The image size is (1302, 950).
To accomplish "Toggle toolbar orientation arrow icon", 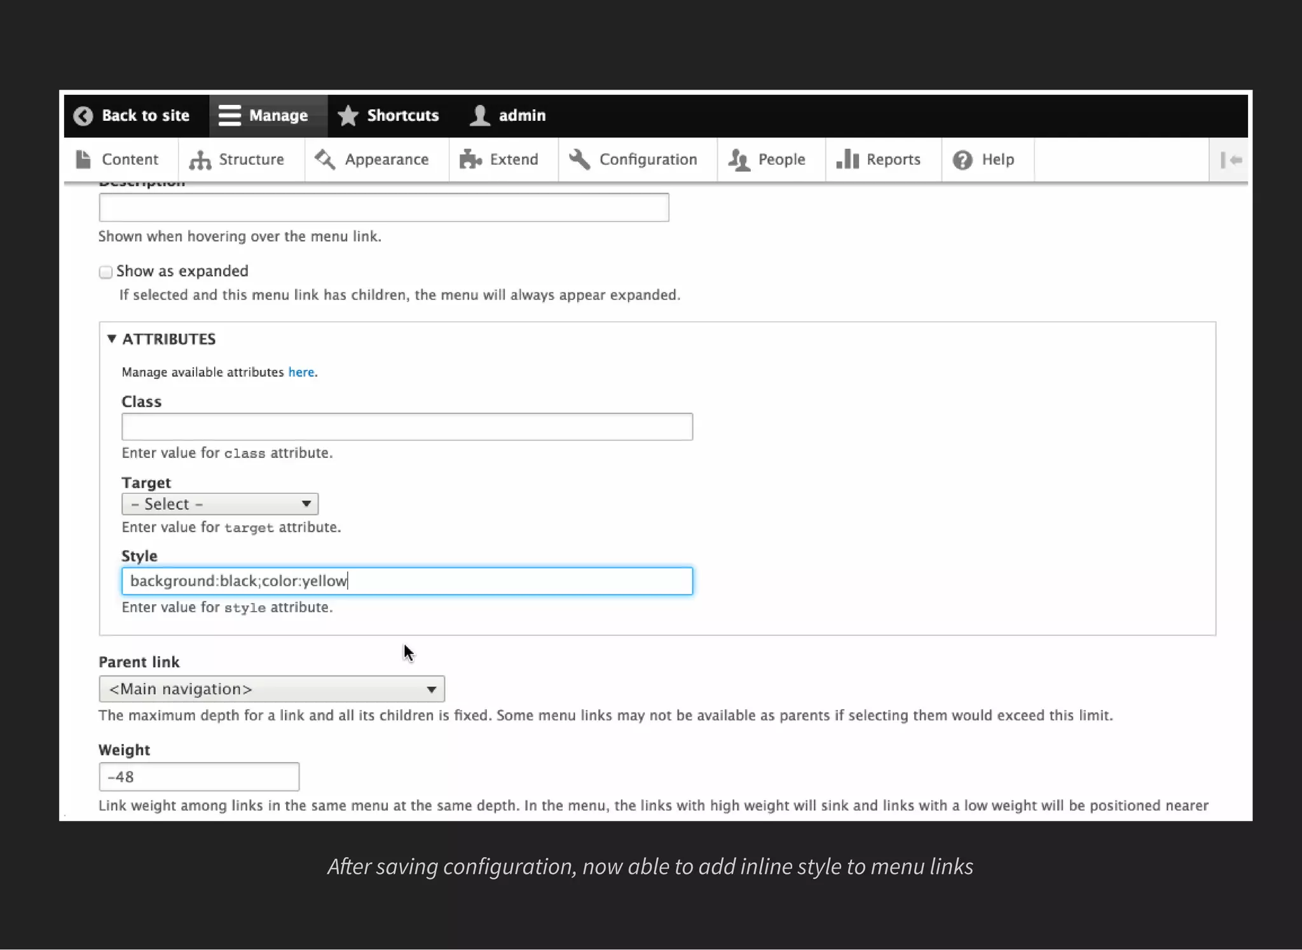I will (x=1231, y=160).
